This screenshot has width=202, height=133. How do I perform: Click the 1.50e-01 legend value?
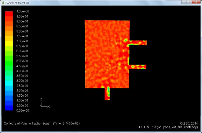pyautogui.click(x=22, y=96)
